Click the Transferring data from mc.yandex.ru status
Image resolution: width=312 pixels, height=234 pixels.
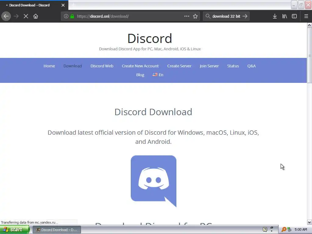[x=30, y=222]
